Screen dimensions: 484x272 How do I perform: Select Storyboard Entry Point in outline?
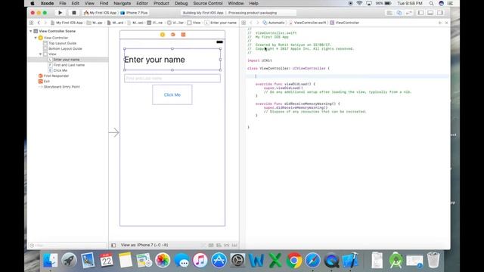[61, 87]
